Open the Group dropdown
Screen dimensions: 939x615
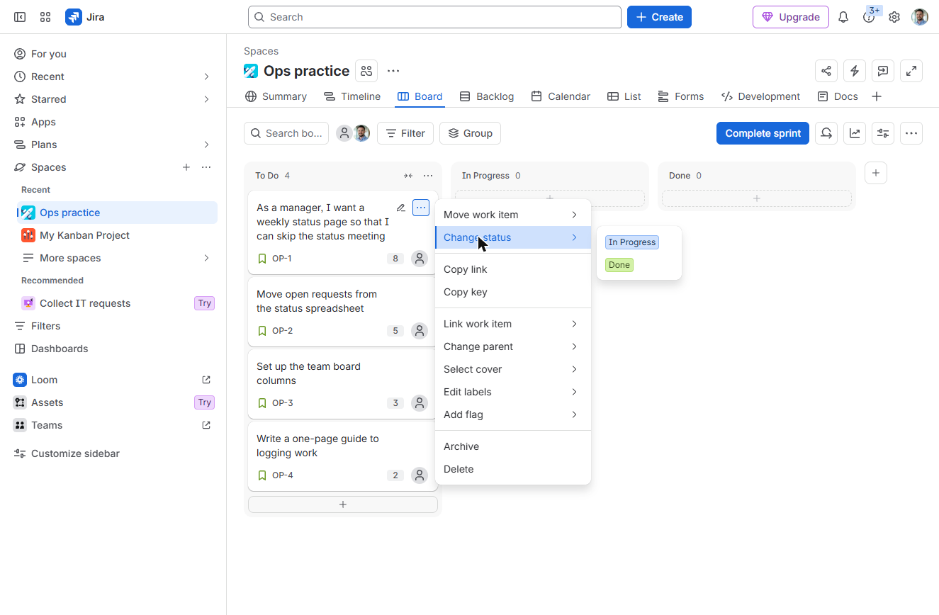click(x=470, y=133)
